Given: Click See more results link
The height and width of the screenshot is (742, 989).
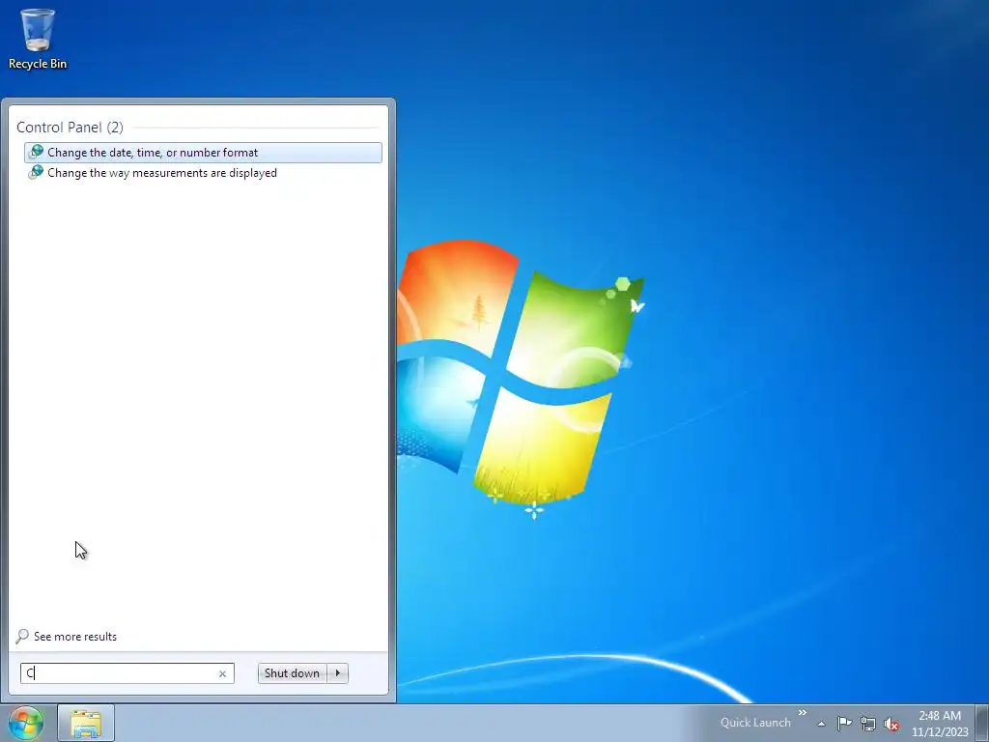Looking at the screenshot, I should click(75, 637).
